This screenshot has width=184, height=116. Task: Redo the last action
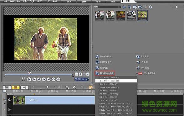tap(82, 87)
